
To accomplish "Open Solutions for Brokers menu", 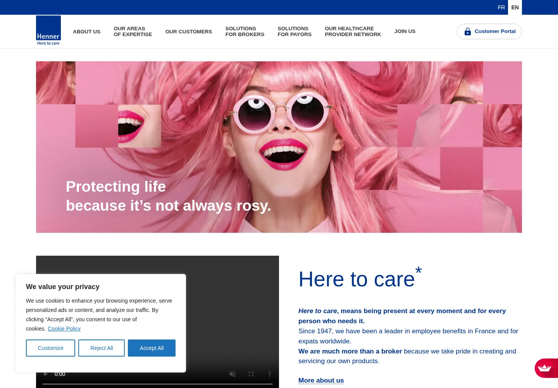I will (245, 31).
